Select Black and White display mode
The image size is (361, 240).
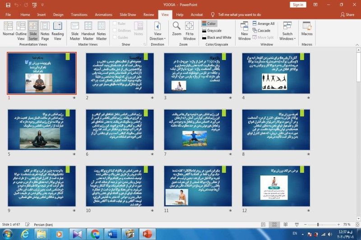point(218,37)
